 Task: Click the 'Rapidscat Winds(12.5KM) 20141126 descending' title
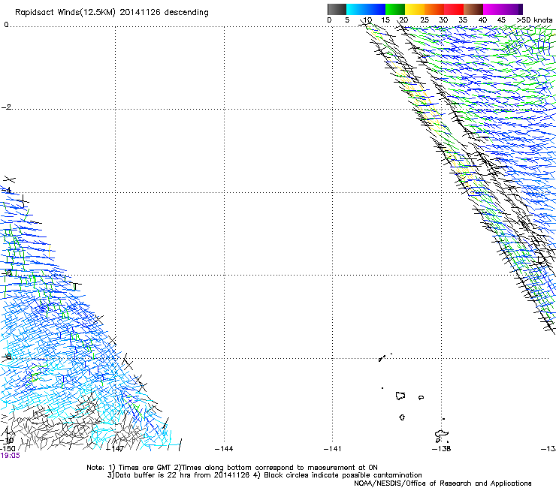pyautogui.click(x=112, y=13)
